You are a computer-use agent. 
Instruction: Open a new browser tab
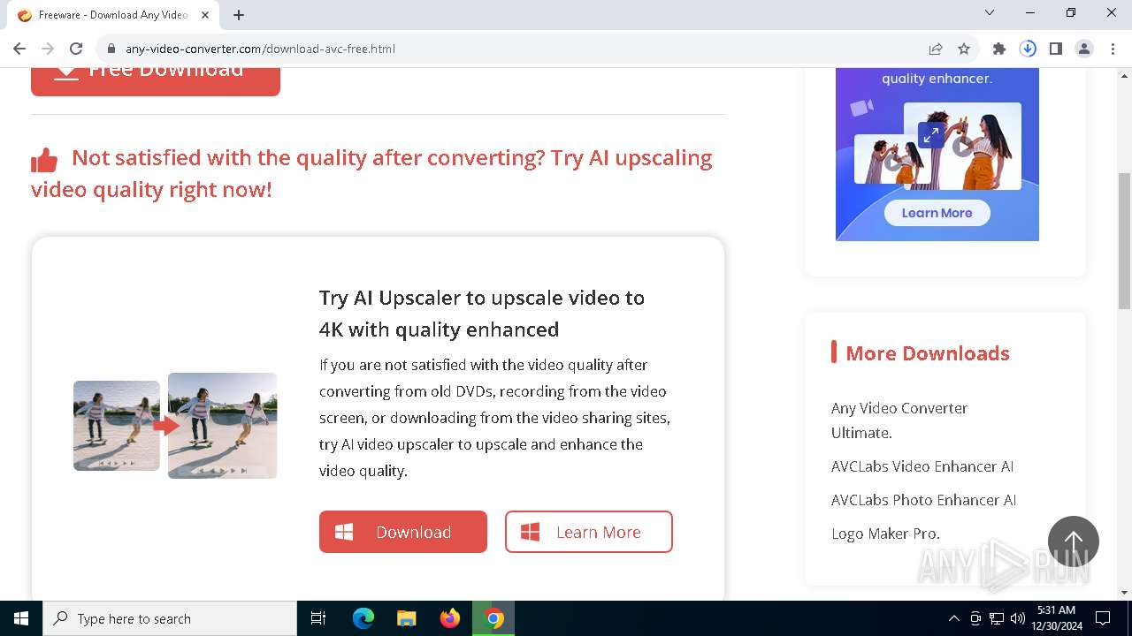click(239, 14)
